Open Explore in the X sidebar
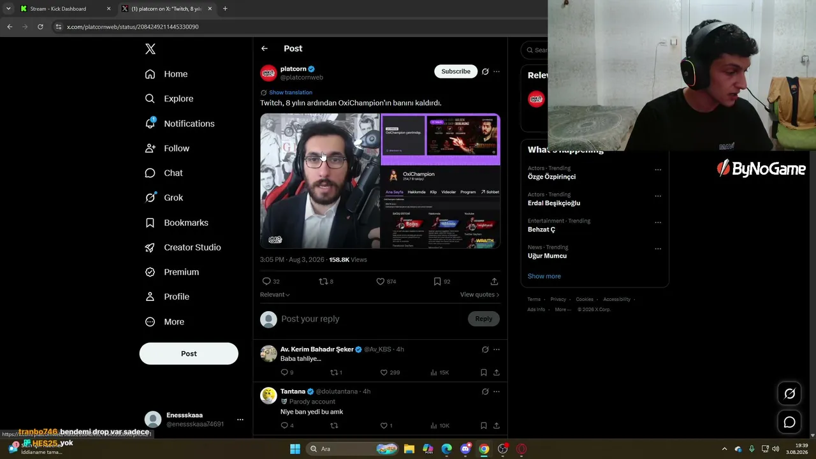 click(169, 99)
